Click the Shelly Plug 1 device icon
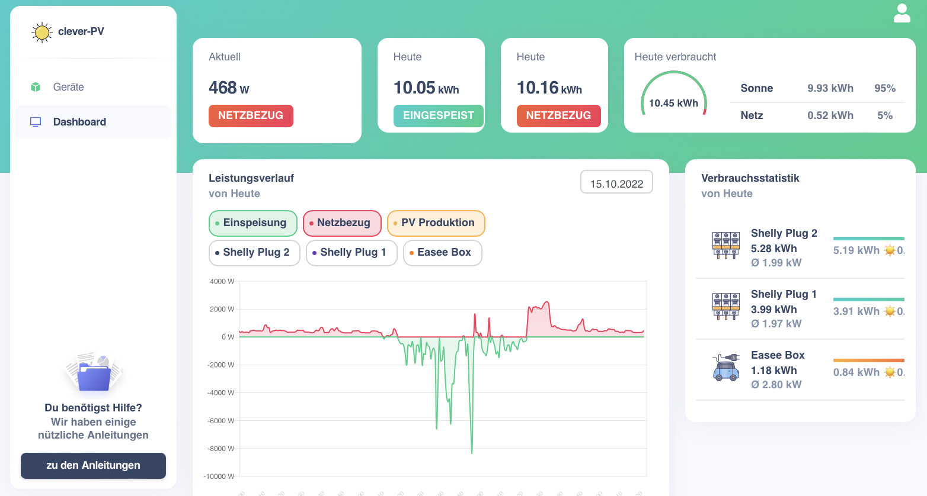 pyautogui.click(x=726, y=307)
